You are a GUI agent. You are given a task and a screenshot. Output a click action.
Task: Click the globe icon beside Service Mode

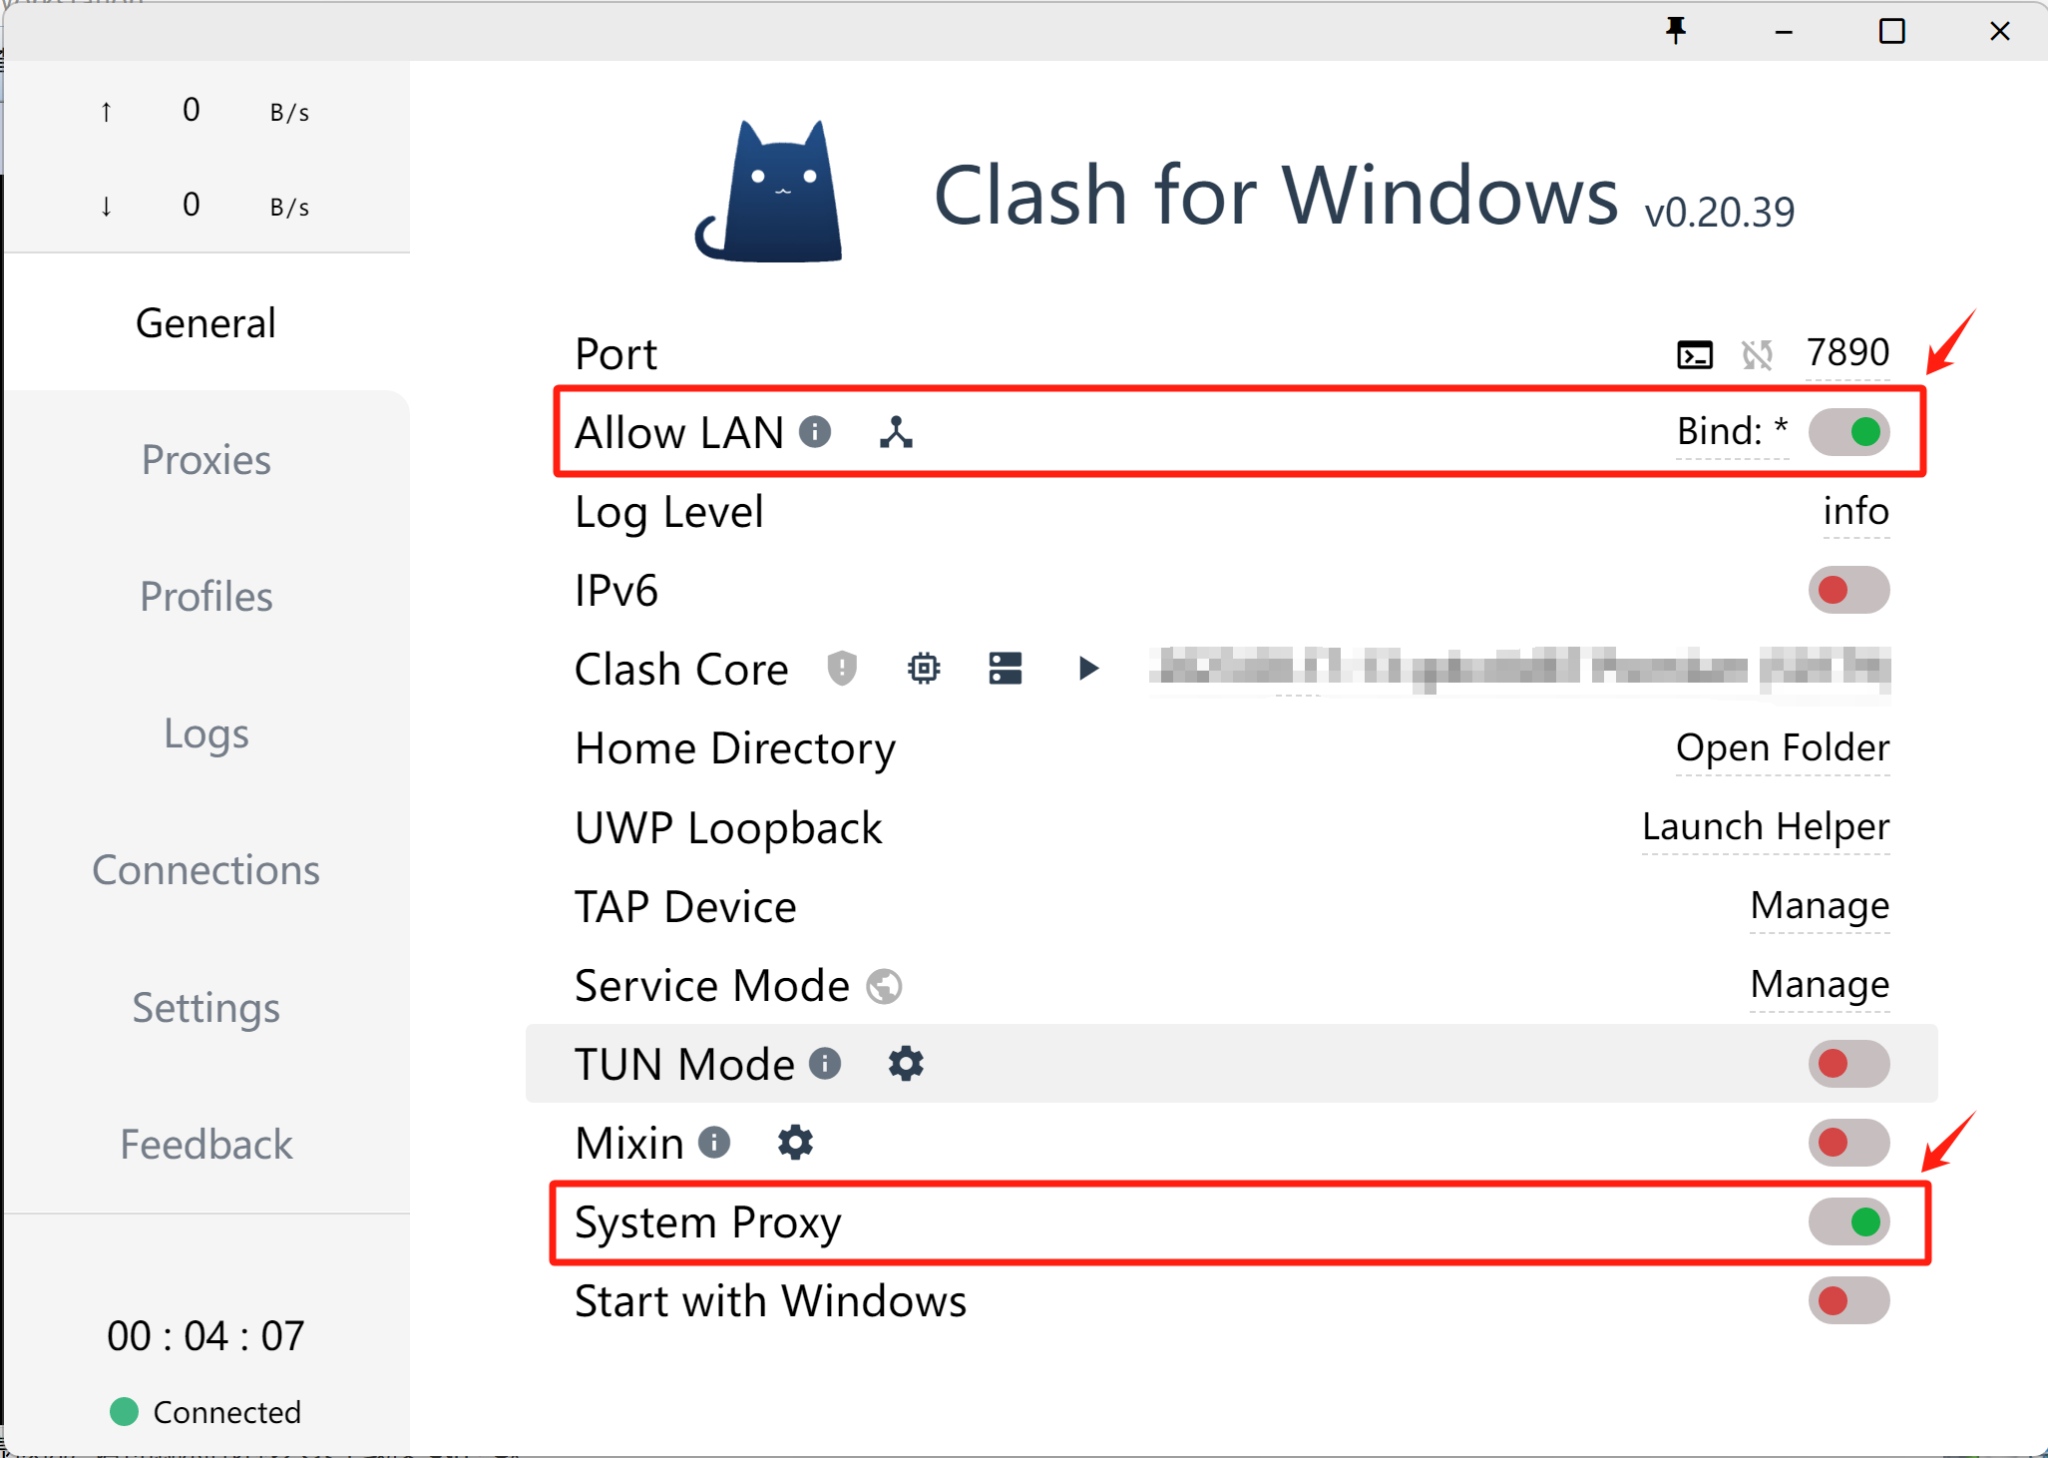884,986
